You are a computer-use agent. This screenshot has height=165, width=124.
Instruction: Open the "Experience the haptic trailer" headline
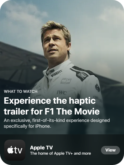click(52, 106)
